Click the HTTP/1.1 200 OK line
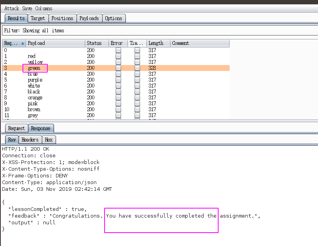318x246 pixels. tap(26, 149)
